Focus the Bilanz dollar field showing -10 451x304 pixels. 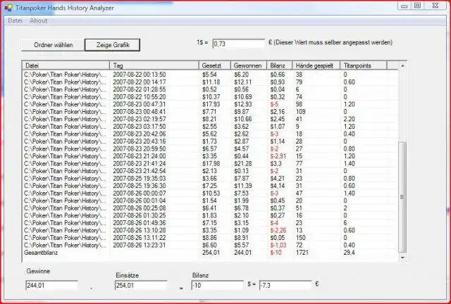[218, 286]
